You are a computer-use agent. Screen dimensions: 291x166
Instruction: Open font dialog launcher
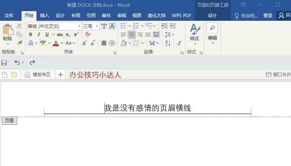pyautogui.click(x=115, y=53)
